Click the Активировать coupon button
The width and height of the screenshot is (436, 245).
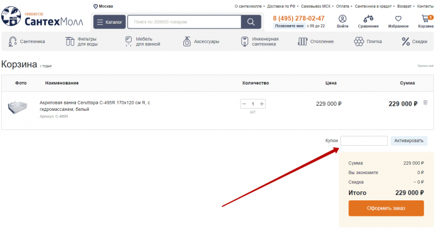coord(409,140)
